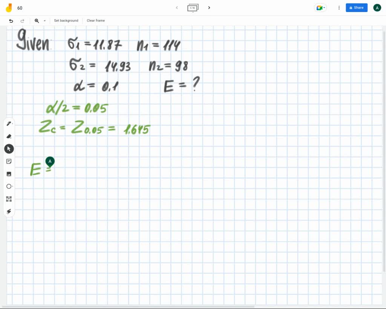Click Clear frame
The width and height of the screenshot is (386, 309).
(95, 21)
